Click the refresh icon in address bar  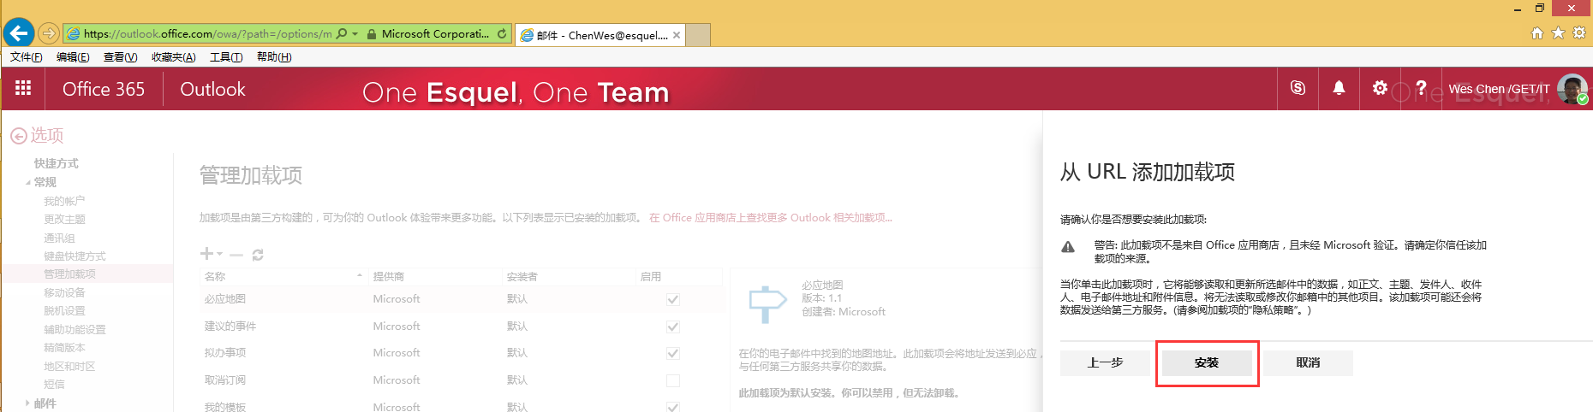tap(502, 34)
